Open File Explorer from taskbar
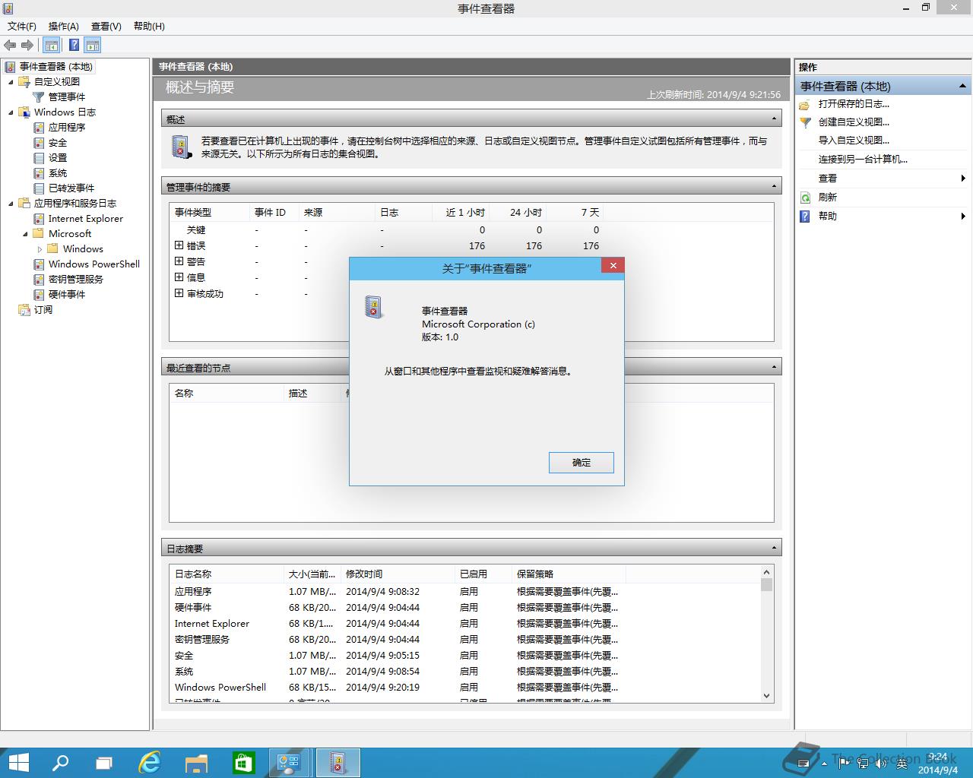Image resolution: width=973 pixels, height=778 pixels. 196,763
